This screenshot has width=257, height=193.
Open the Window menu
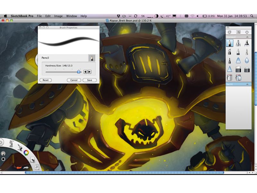coord(71,16)
